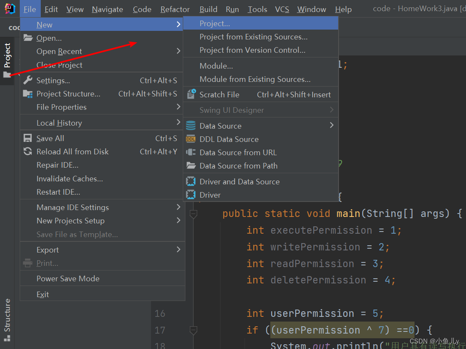
Task: Open the Edit menu
Action: 51,9
